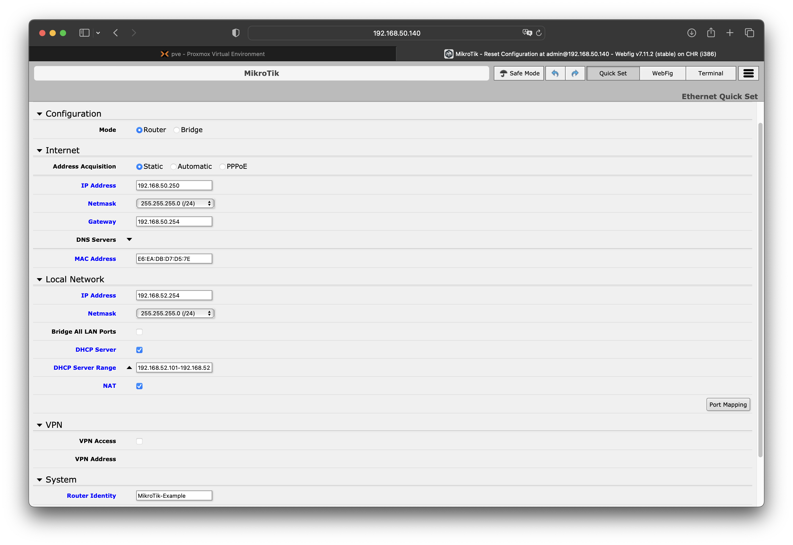Click the Port Mapping button
This screenshot has height=545, width=793.
[x=728, y=405]
